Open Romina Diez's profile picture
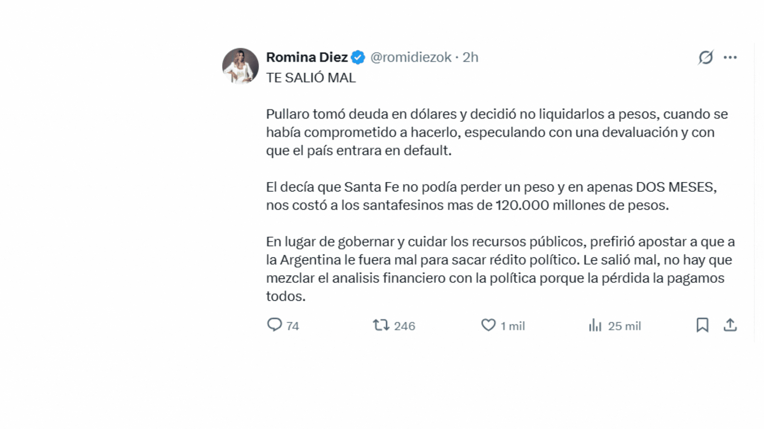Image resolution: width=764 pixels, height=429 pixels. (x=240, y=66)
